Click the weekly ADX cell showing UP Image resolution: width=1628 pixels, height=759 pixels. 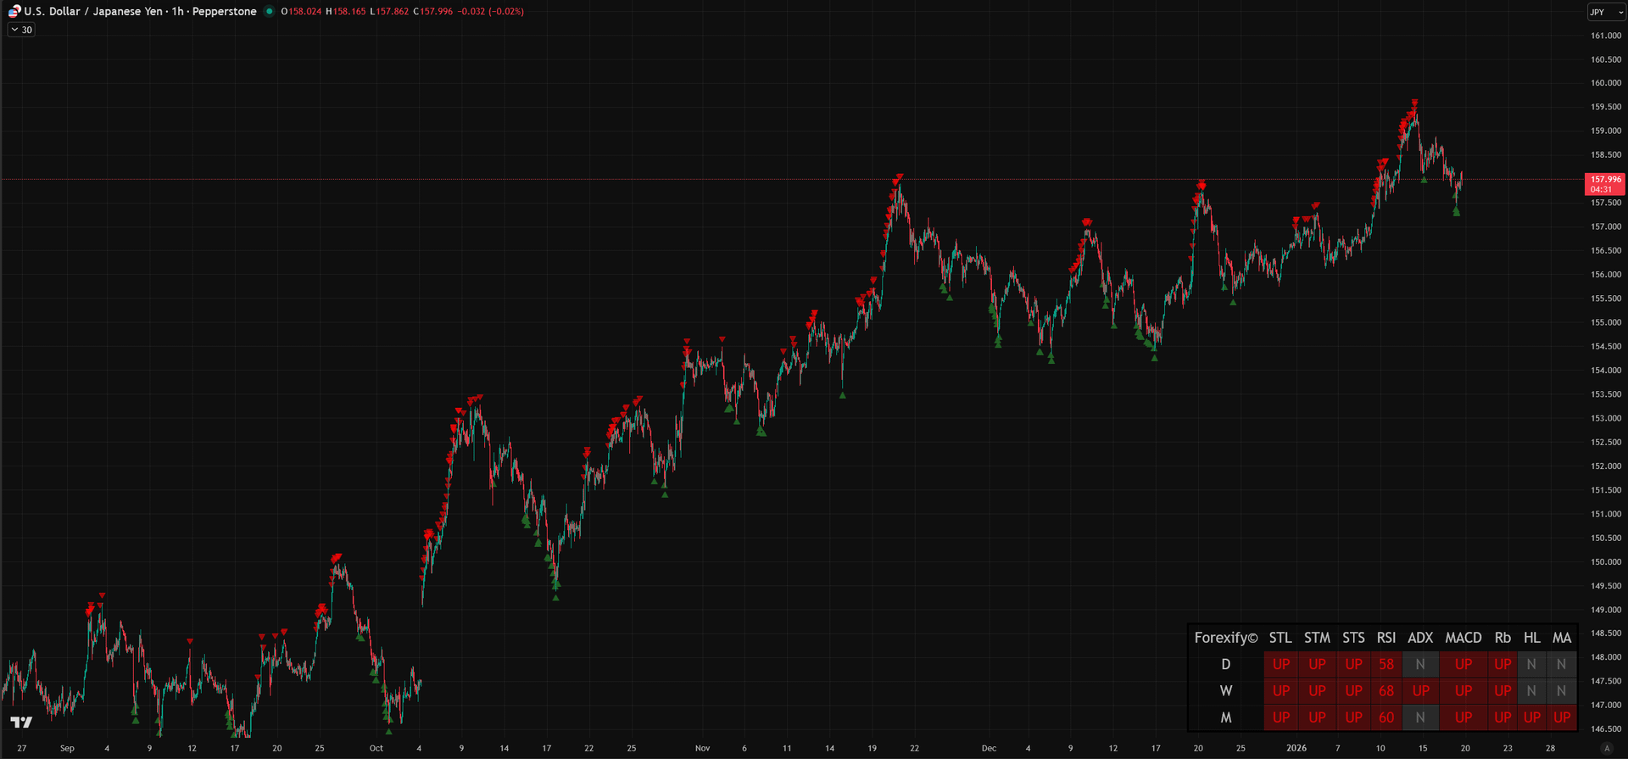[x=1420, y=691]
